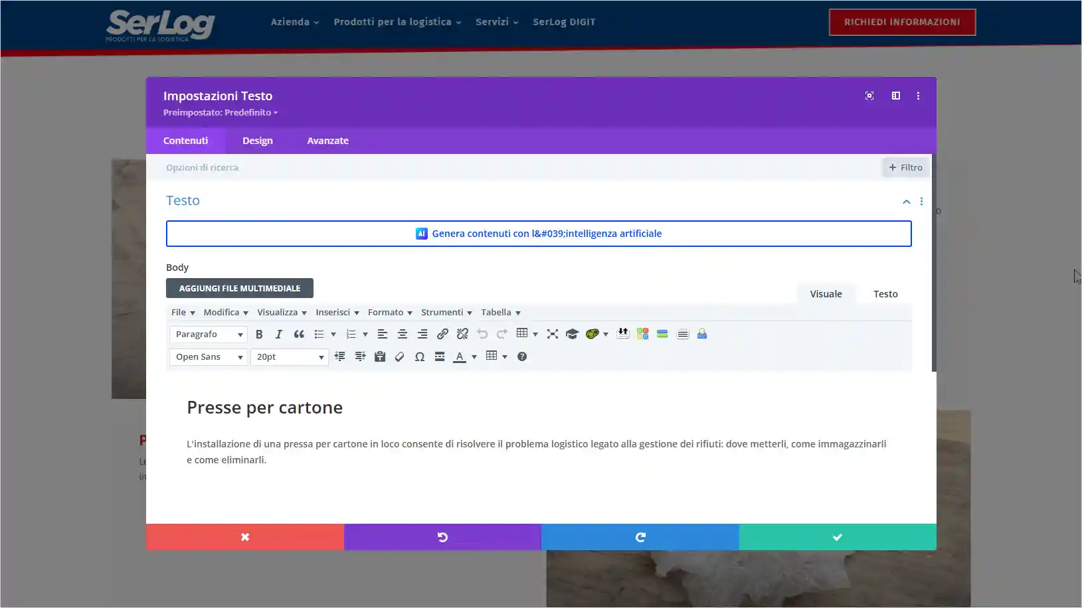This screenshot has width=1082, height=608.
Task: Click Genera contenuti con intelligenza artificiale
Action: coord(538,234)
